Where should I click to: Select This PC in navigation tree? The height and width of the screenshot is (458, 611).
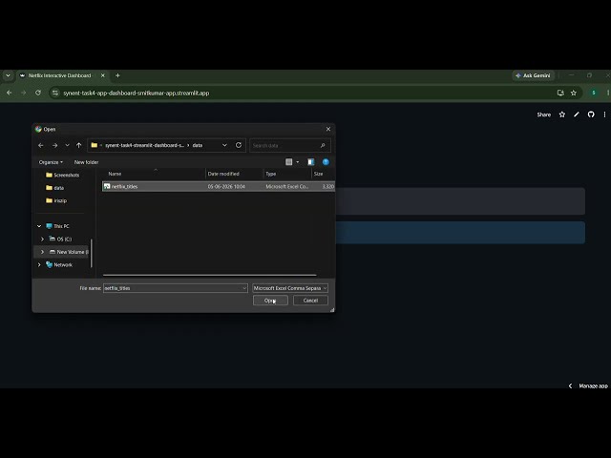click(57, 226)
